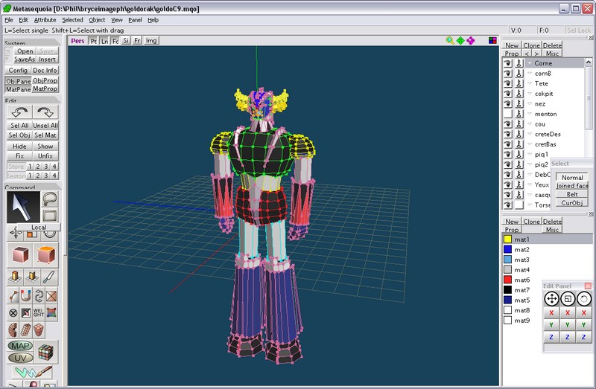The image size is (596, 389).
Task: Click the SaveAs button
Action: (25, 60)
